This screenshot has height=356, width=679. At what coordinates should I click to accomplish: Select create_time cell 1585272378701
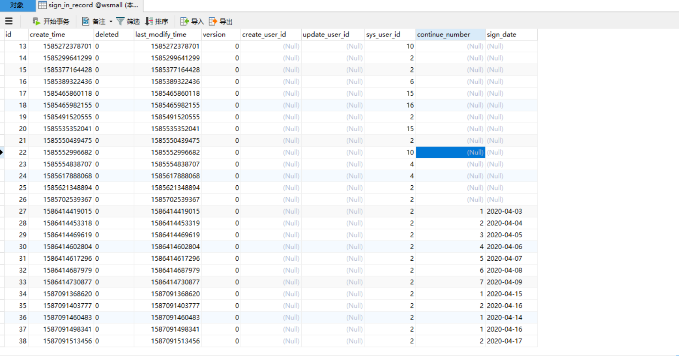[x=61, y=46]
